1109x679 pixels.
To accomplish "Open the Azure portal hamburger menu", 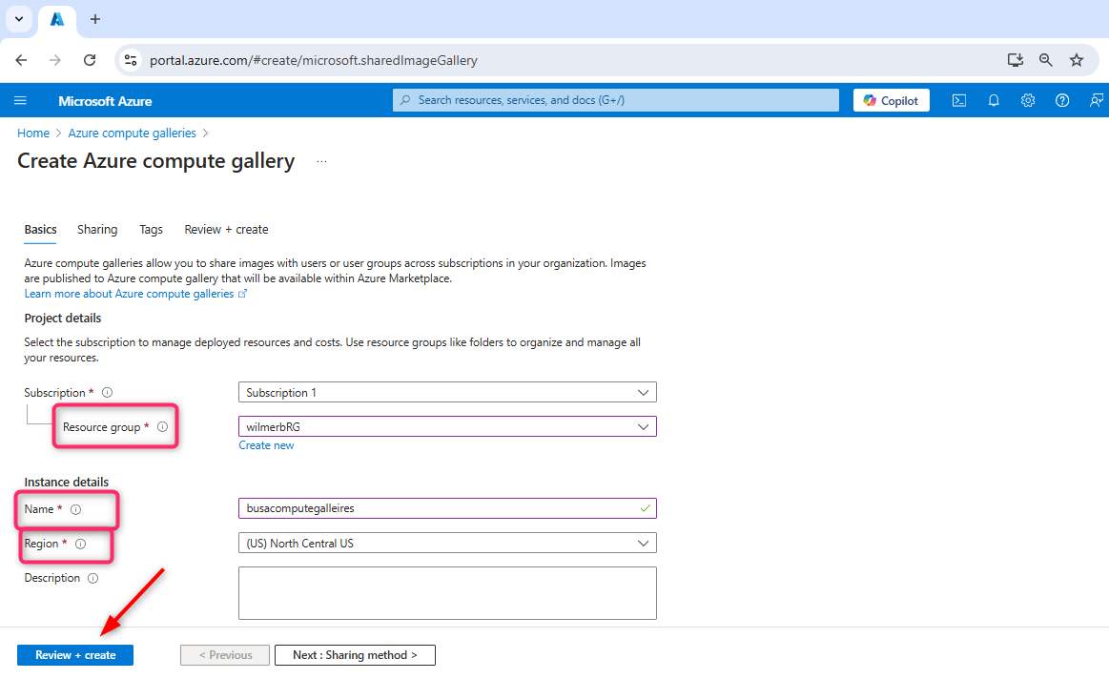I will [x=21, y=100].
